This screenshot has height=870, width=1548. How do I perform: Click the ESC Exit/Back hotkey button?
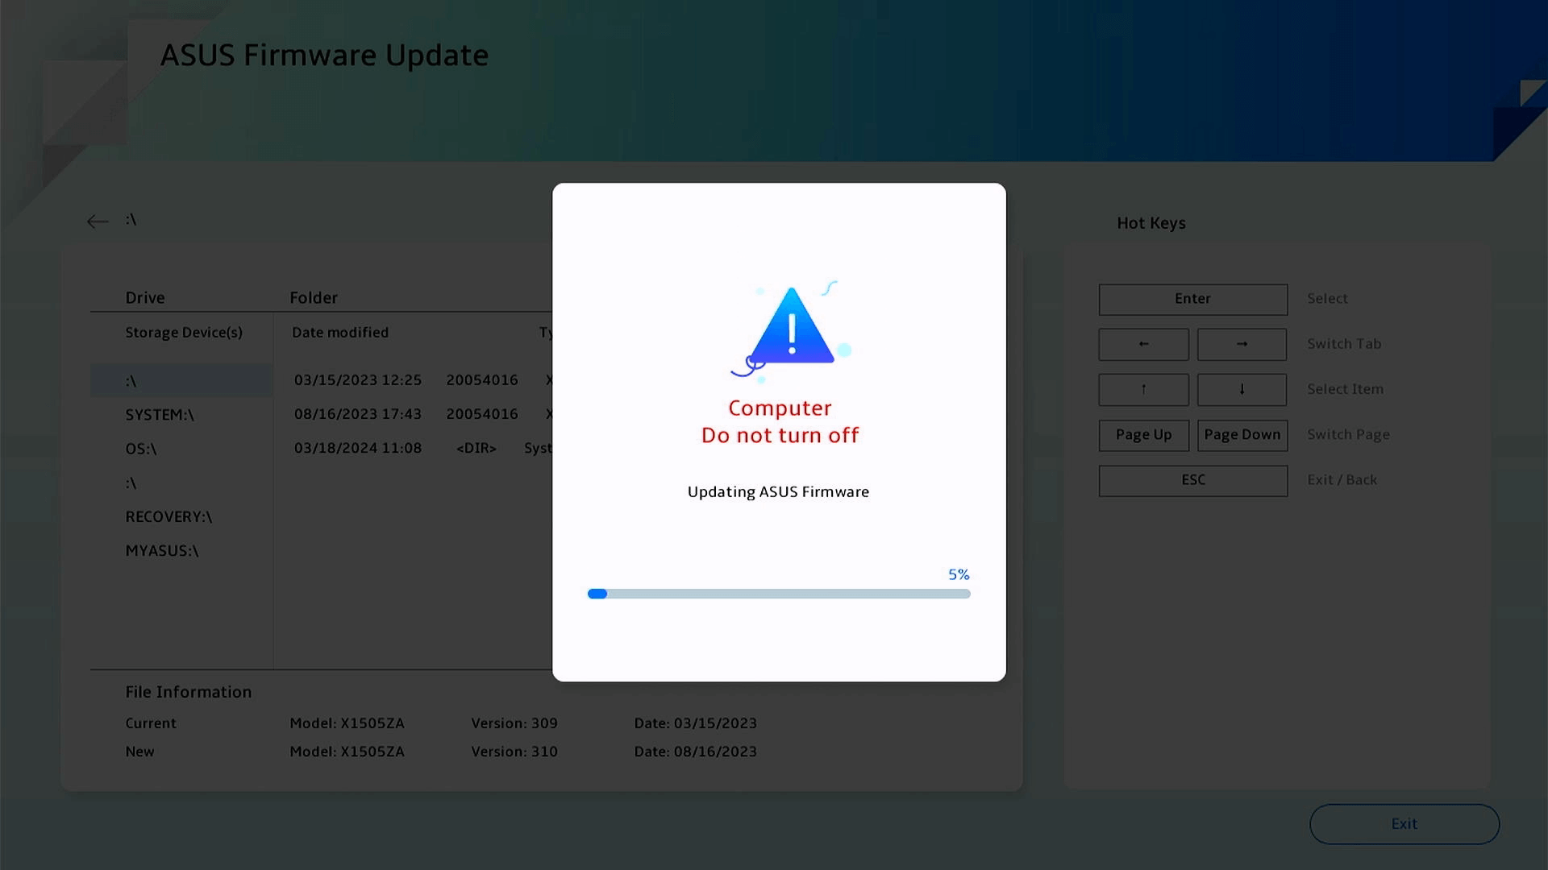coord(1192,480)
